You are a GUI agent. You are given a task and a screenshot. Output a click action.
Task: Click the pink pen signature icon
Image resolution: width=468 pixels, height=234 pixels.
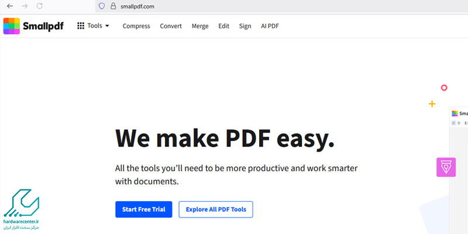click(446, 167)
